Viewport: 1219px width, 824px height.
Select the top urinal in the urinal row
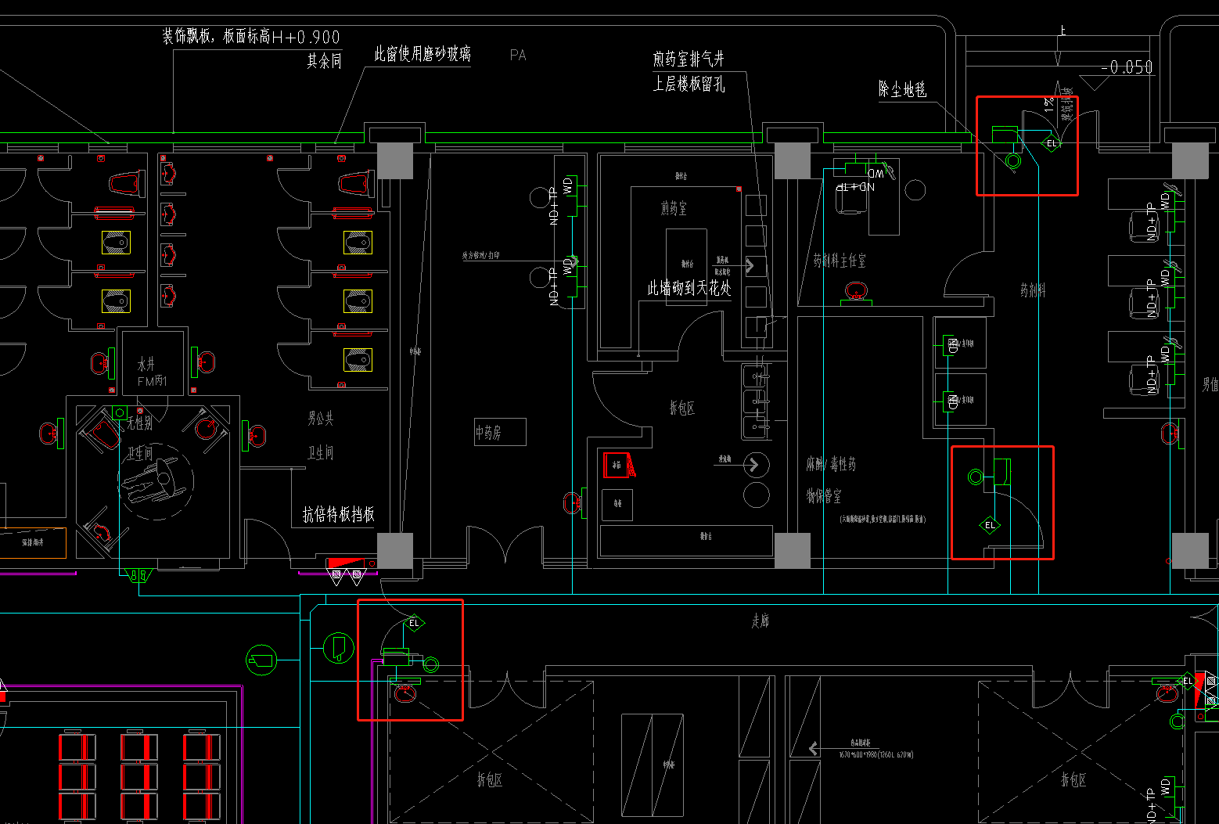point(169,174)
